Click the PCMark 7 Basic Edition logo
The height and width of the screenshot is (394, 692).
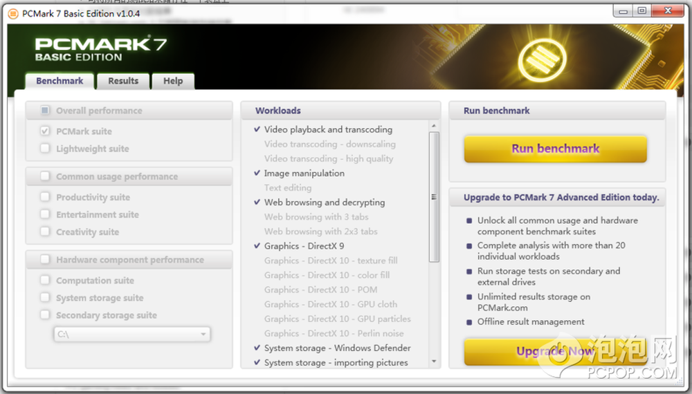point(100,48)
